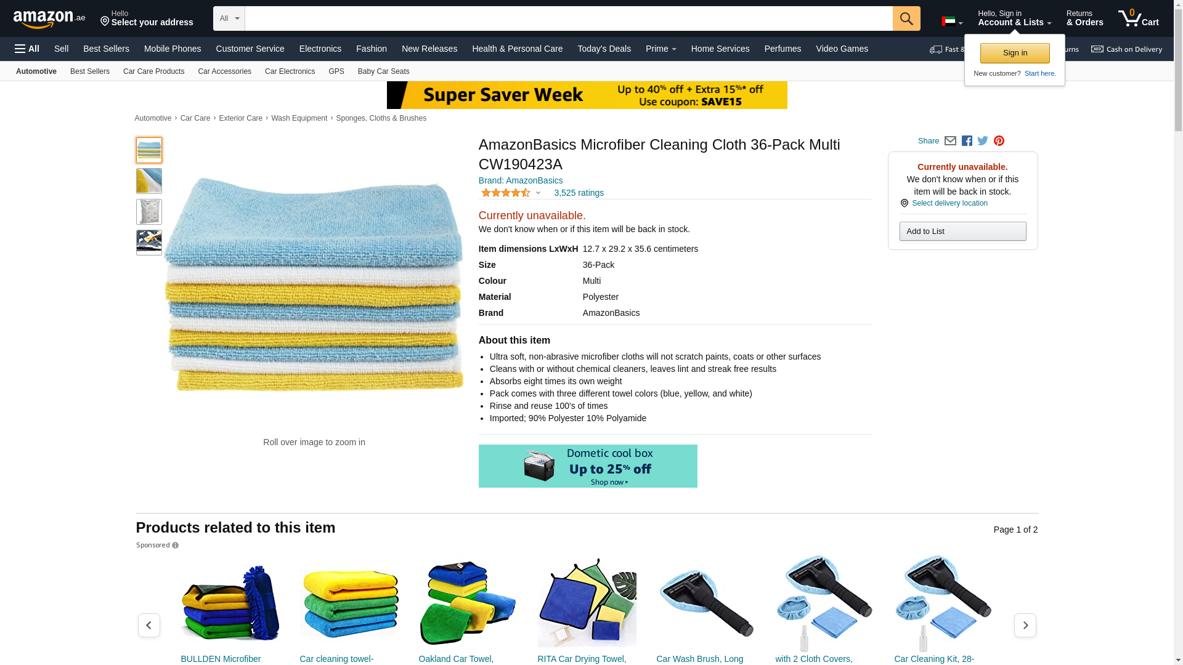Select the second product thumbnail image
The width and height of the screenshot is (1183, 665).
pos(149,181)
